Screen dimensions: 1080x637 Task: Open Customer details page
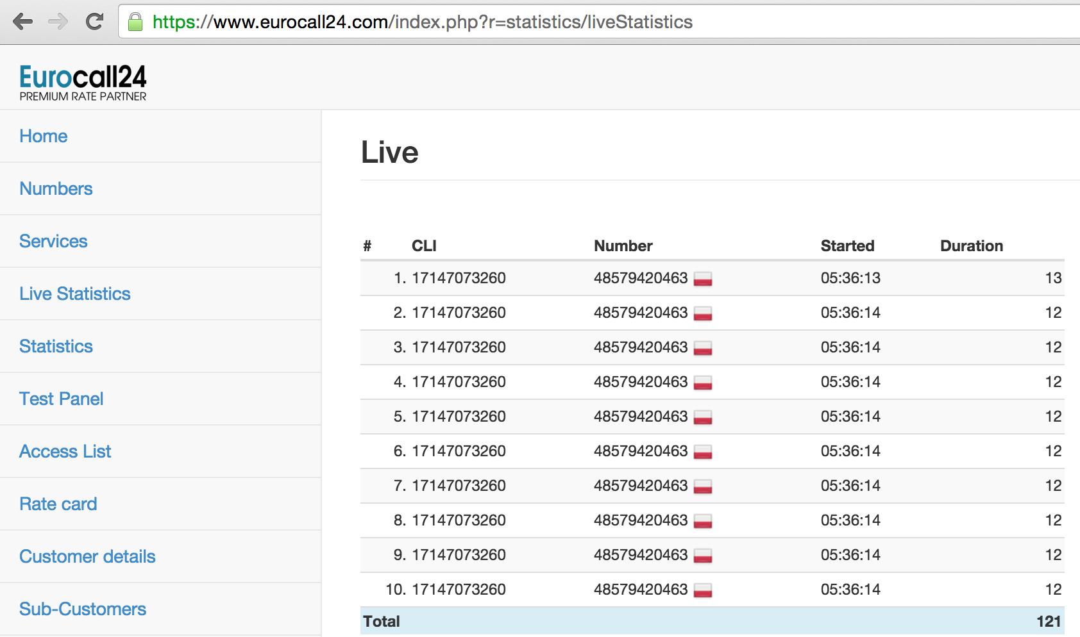[87, 556]
